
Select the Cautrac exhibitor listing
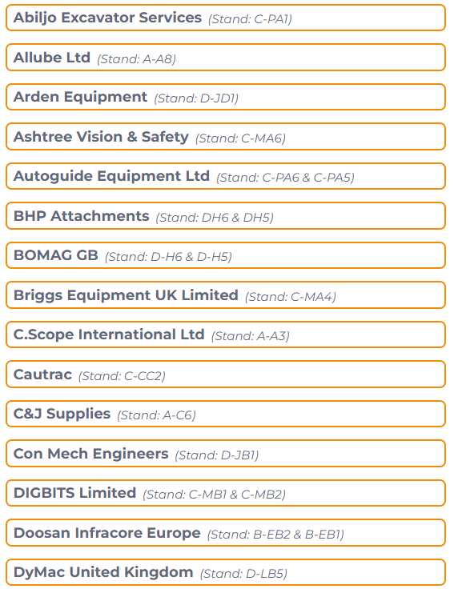tap(226, 375)
